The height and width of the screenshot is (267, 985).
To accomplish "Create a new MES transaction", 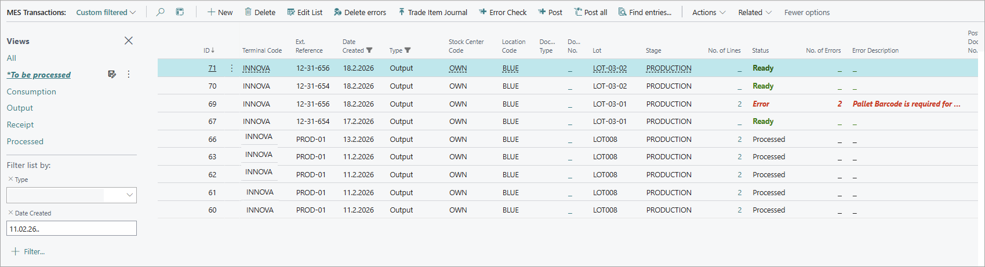I will click(x=220, y=12).
